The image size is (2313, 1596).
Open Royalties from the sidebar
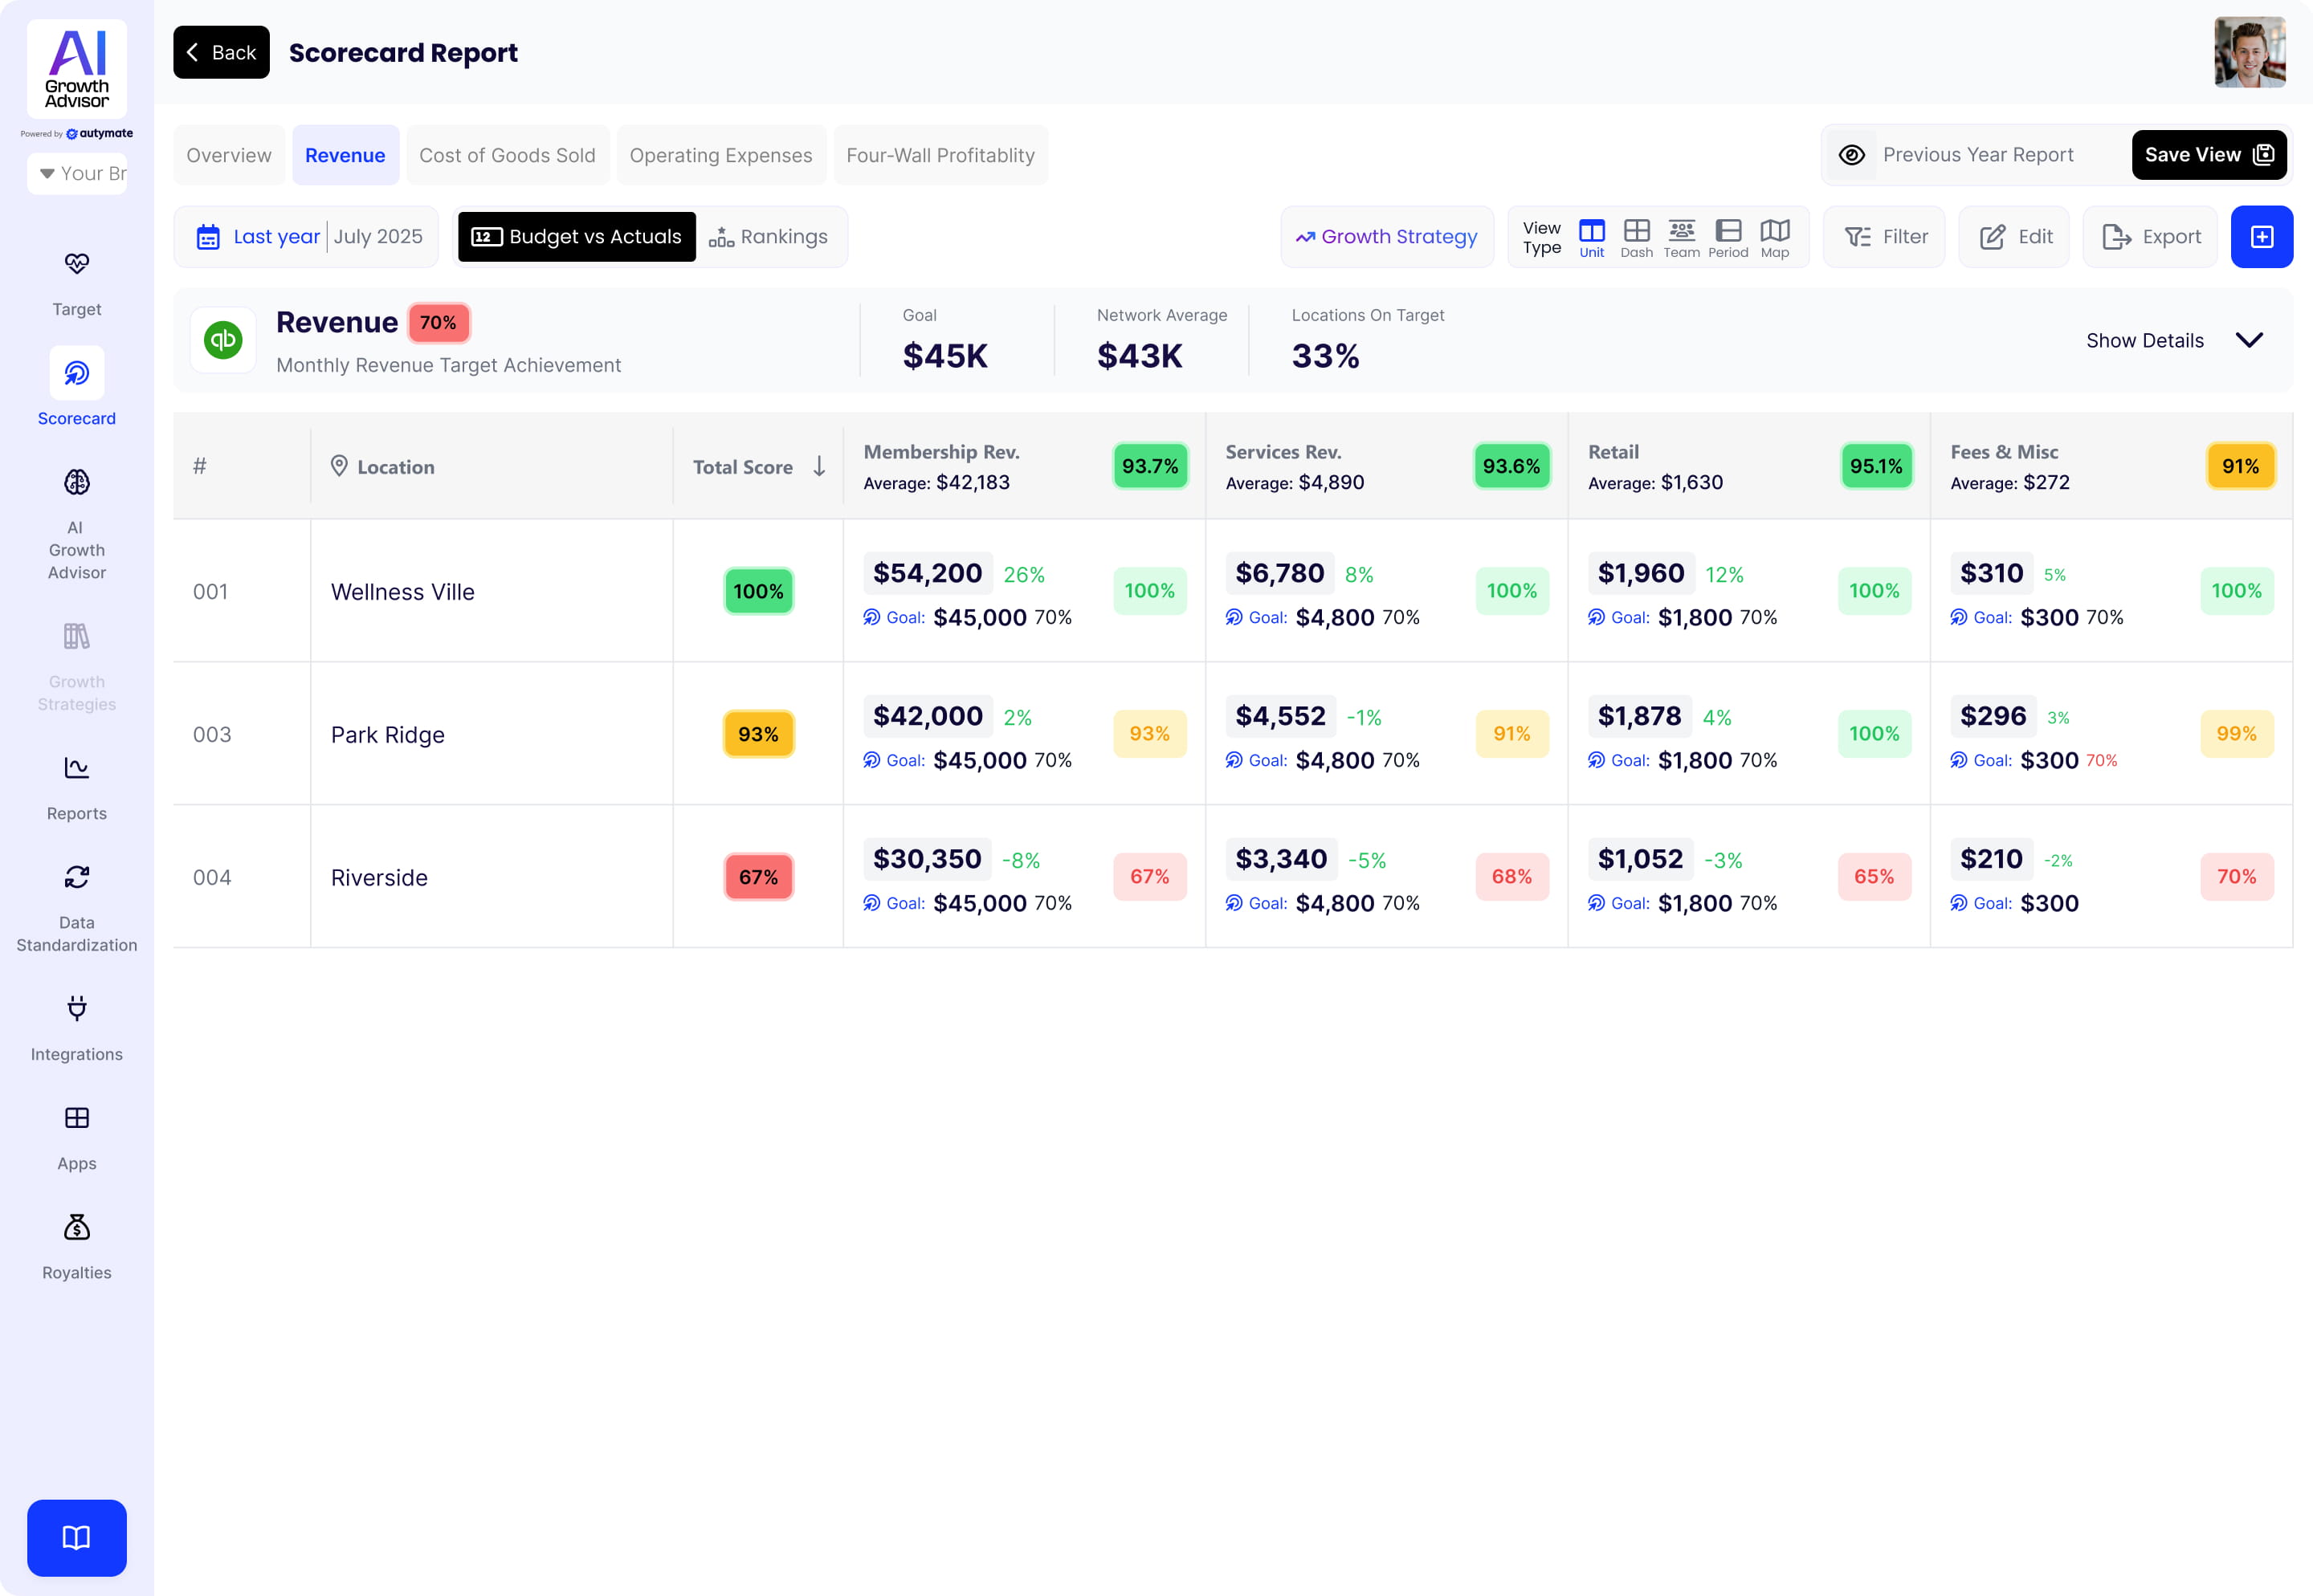76,1228
